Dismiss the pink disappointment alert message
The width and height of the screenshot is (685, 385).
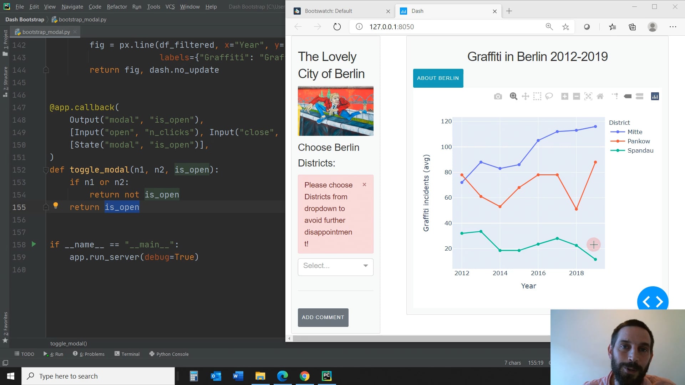point(364,184)
